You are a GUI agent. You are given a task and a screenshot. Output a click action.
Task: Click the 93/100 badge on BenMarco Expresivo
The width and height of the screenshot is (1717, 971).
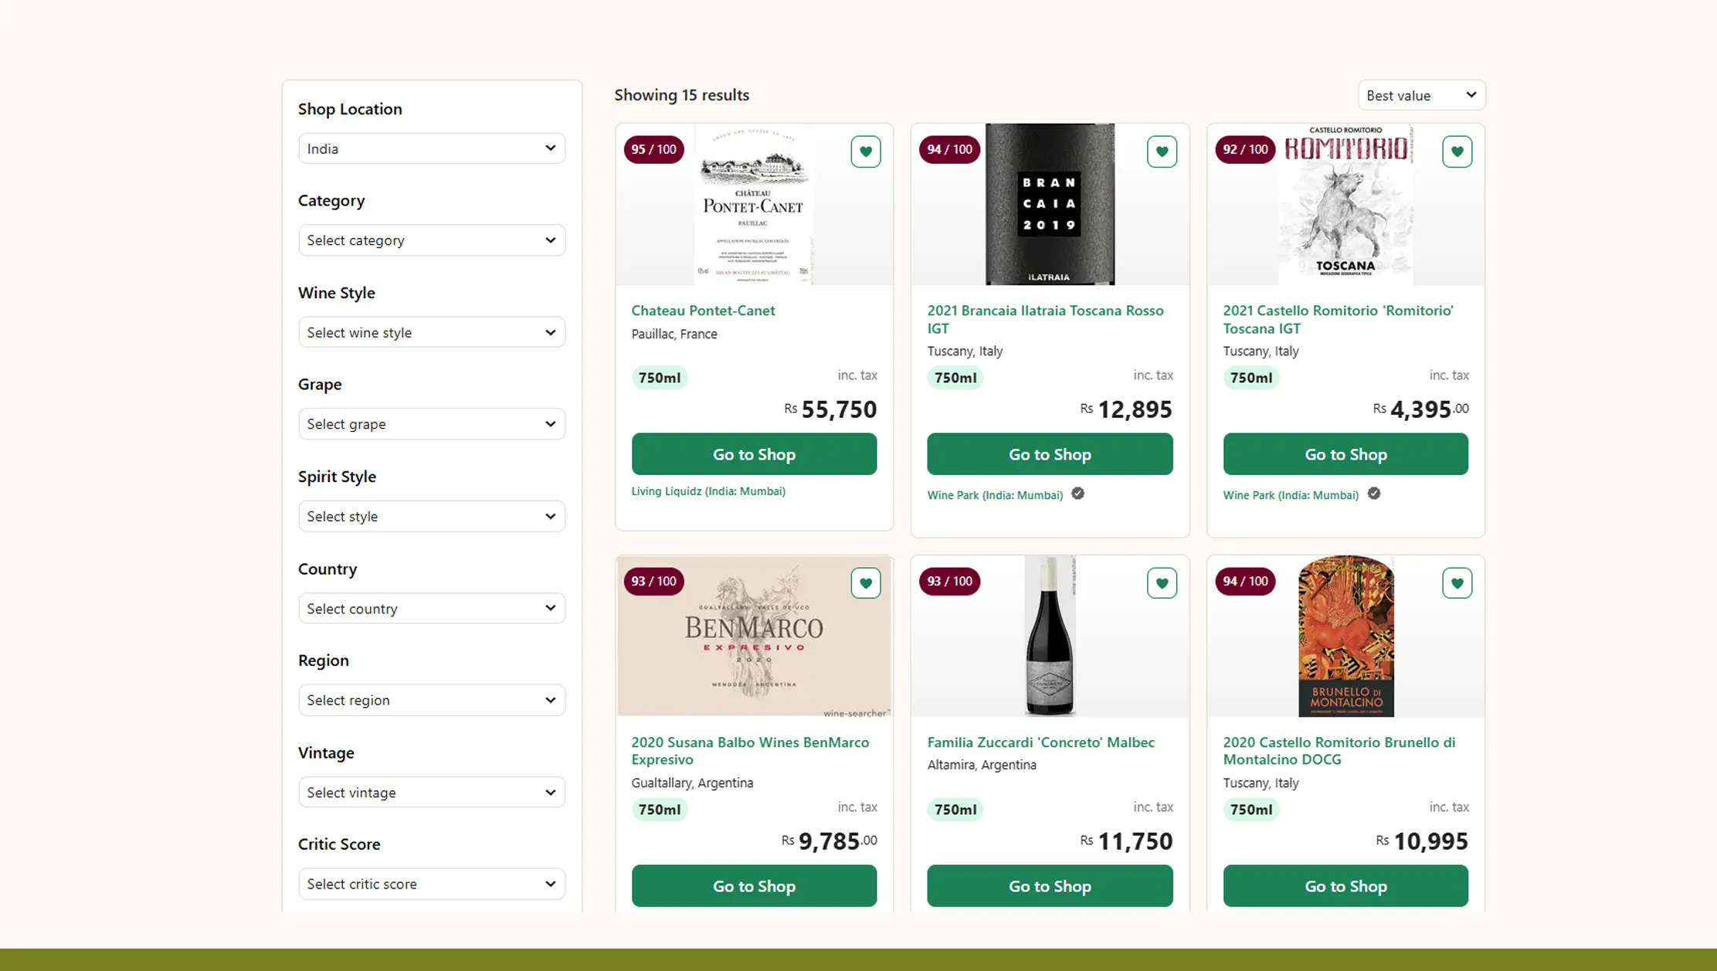[x=653, y=581]
